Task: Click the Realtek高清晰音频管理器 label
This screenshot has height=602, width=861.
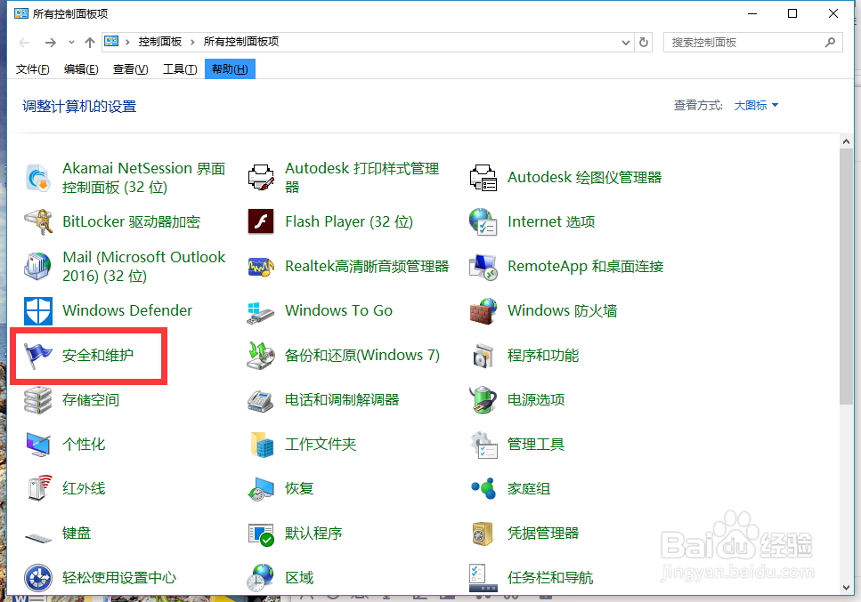Action: (367, 267)
